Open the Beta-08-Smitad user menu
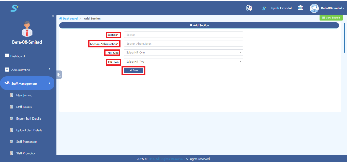 tap(332, 8)
